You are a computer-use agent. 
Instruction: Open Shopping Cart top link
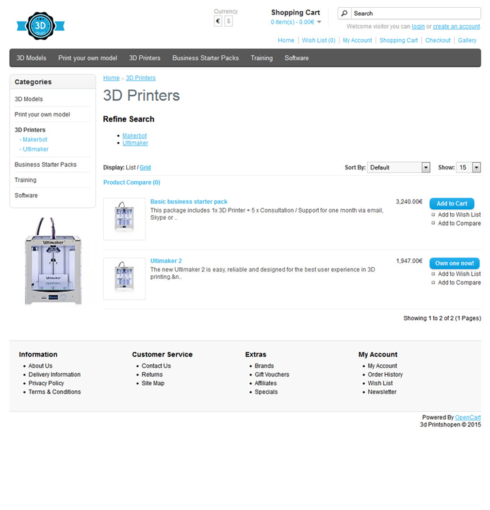[x=399, y=41]
